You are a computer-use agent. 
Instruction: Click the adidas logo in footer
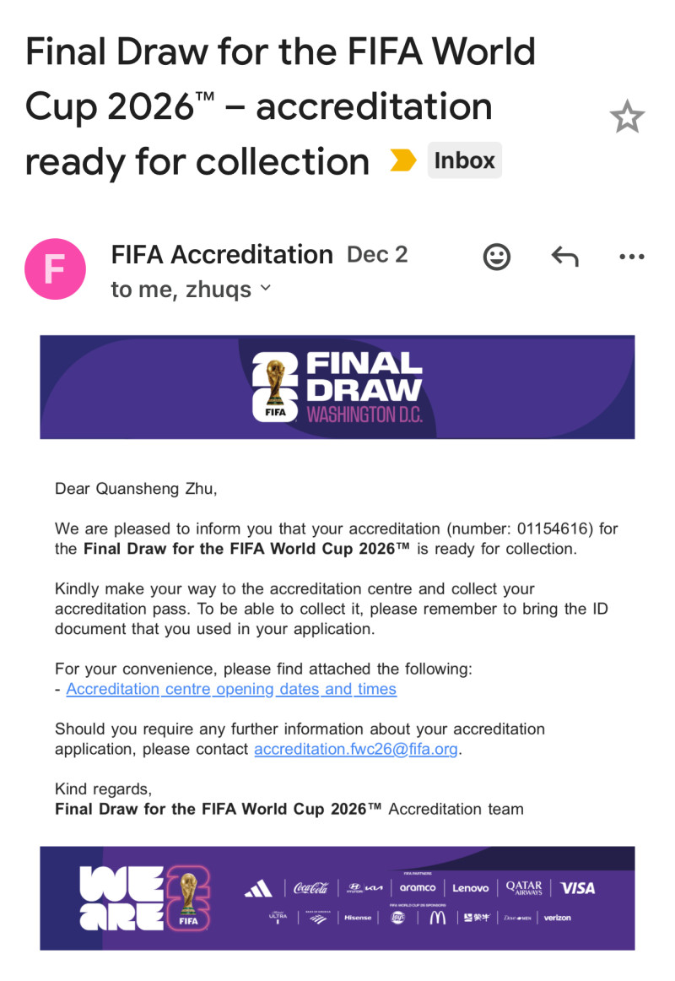[258, 888]
